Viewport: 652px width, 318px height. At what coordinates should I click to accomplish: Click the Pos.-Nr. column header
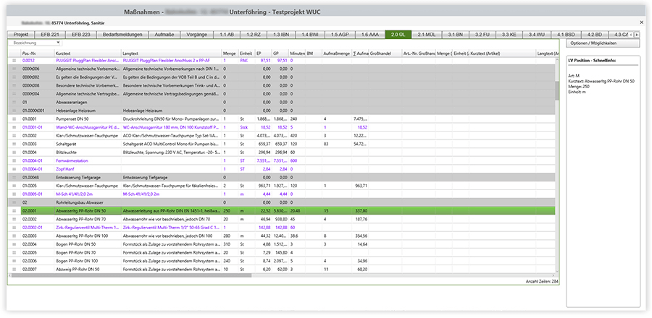pos(36,53)
